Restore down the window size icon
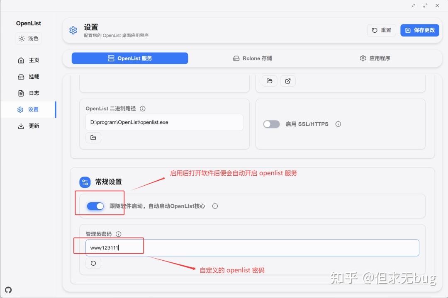The height and width of the screenshot is (298, 448). [x=414, y=5]
